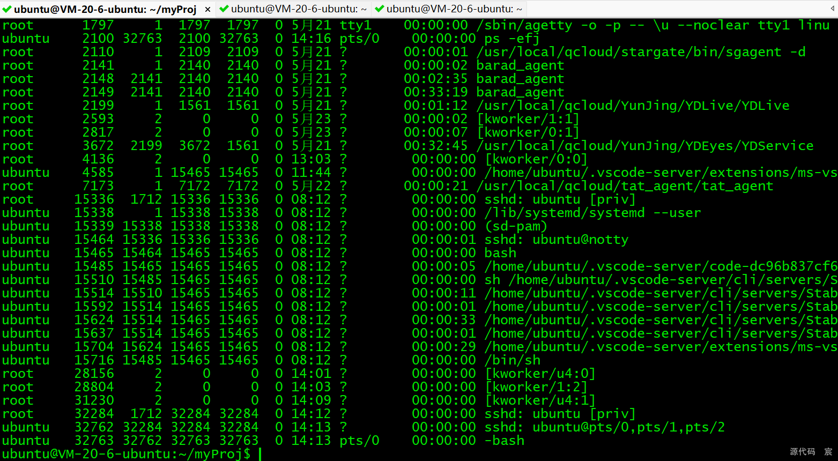Select the [kworker/1:2] process name

(536, 387)
